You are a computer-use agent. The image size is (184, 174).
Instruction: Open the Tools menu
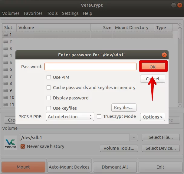tap(52, 13)
